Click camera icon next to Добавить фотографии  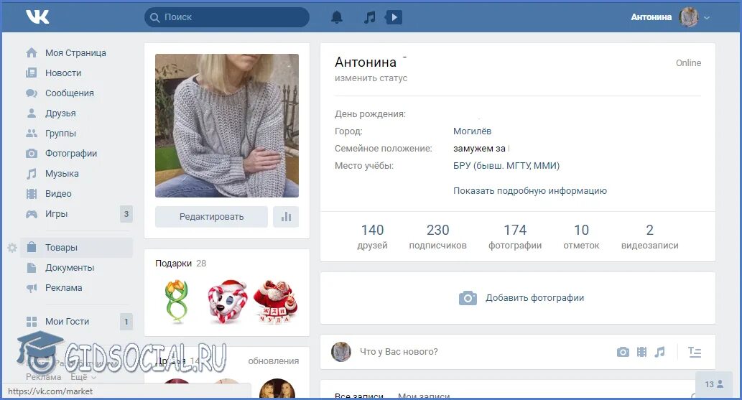[468, 298]
